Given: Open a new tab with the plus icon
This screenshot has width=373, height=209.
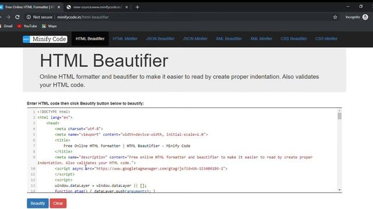Looking at the screenshot, I should 138,7.
